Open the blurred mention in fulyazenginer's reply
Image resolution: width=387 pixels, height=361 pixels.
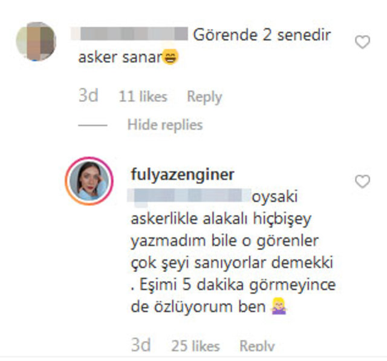(x=189, y=196)
